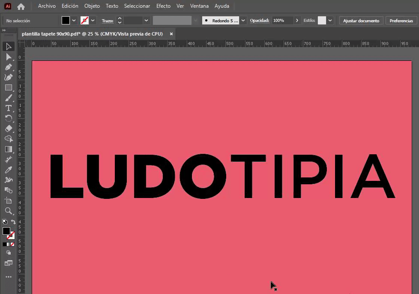
Task: Open the Ayuda menu
Action: [222, 6]
